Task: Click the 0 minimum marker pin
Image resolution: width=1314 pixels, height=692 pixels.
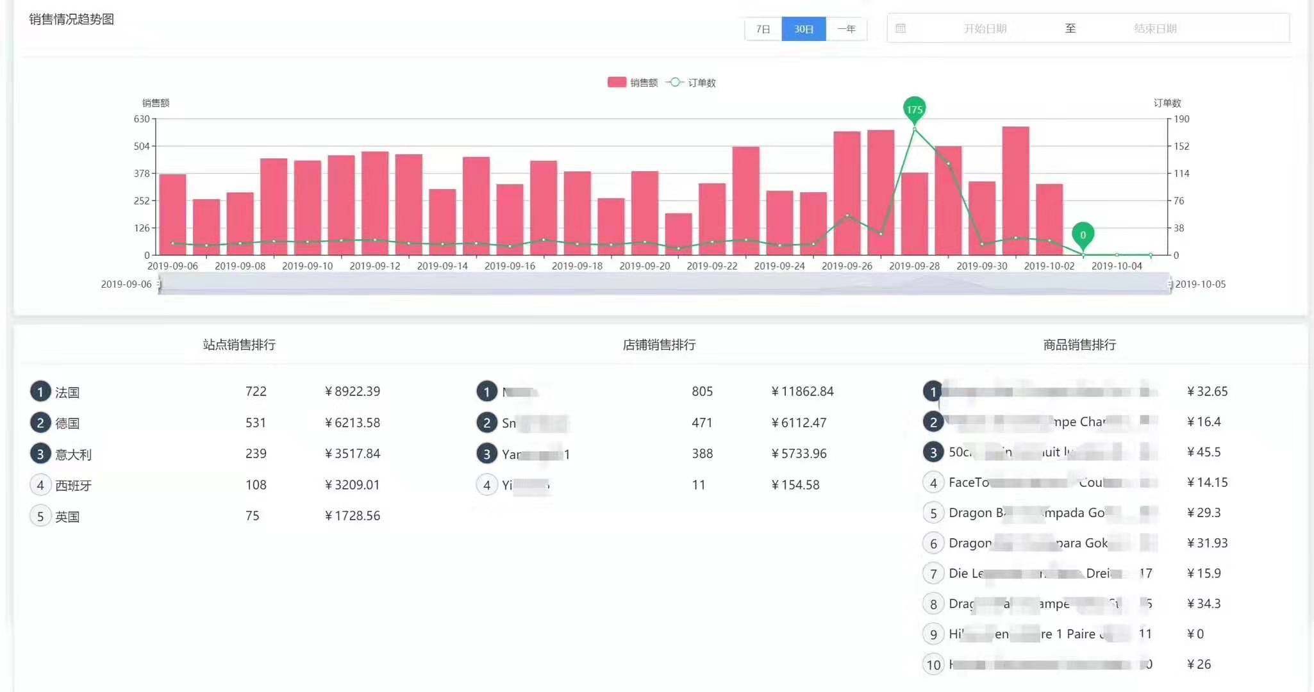Action: (x=1083, y=235)
